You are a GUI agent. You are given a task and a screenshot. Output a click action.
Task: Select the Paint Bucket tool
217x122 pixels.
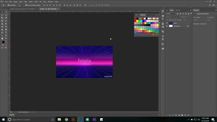click(6, 27)
